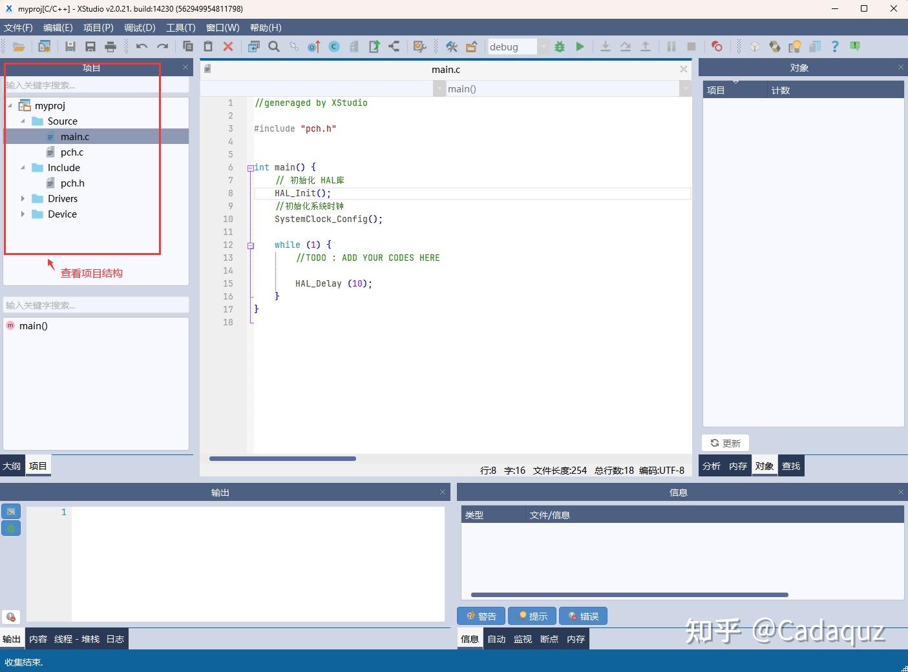
Task: Click the green feedback speech icon
Action: pyautogui.click(x=855, y=46)
